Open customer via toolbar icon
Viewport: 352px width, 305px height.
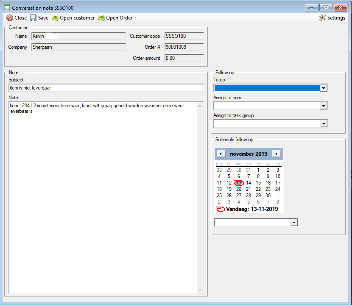coord(55,18)
